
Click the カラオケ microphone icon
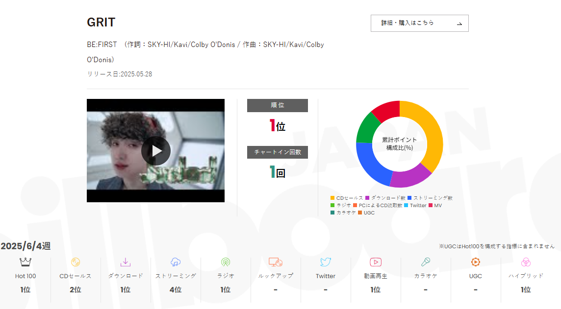[425, 262]
